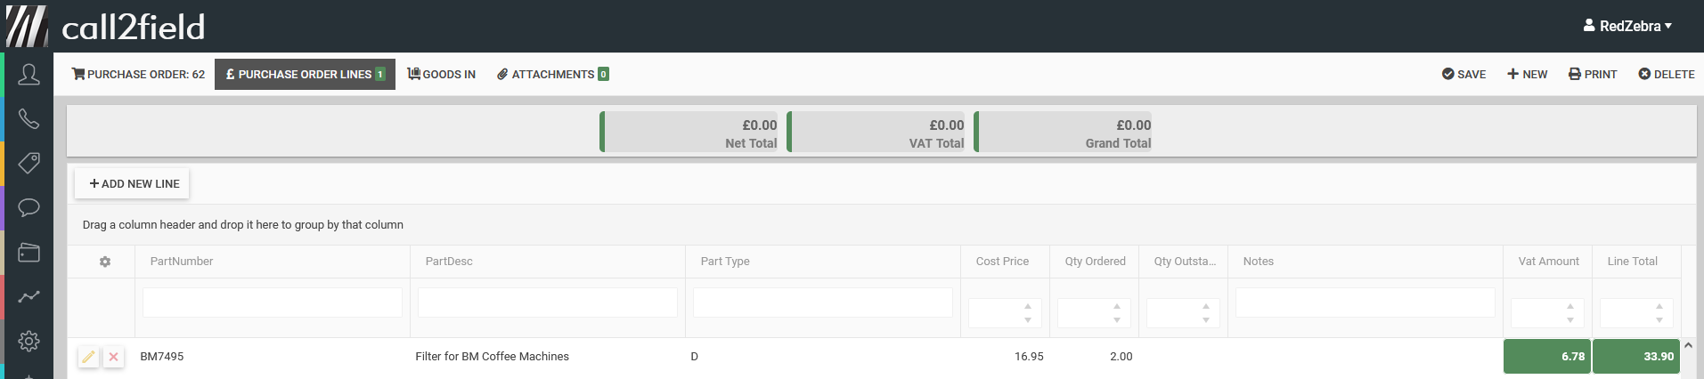Open the chat bubble sidebar icon
Screen dimensions: 1704x379
(x=29, y=207)
